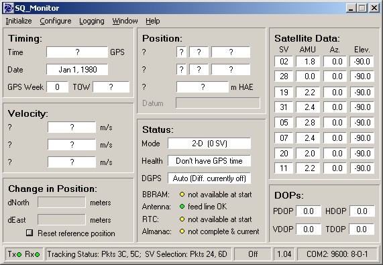Click the COM2: 9600: 8-O-1 status panel
This screenshot has width=383, height=265.
coord(337,254)
